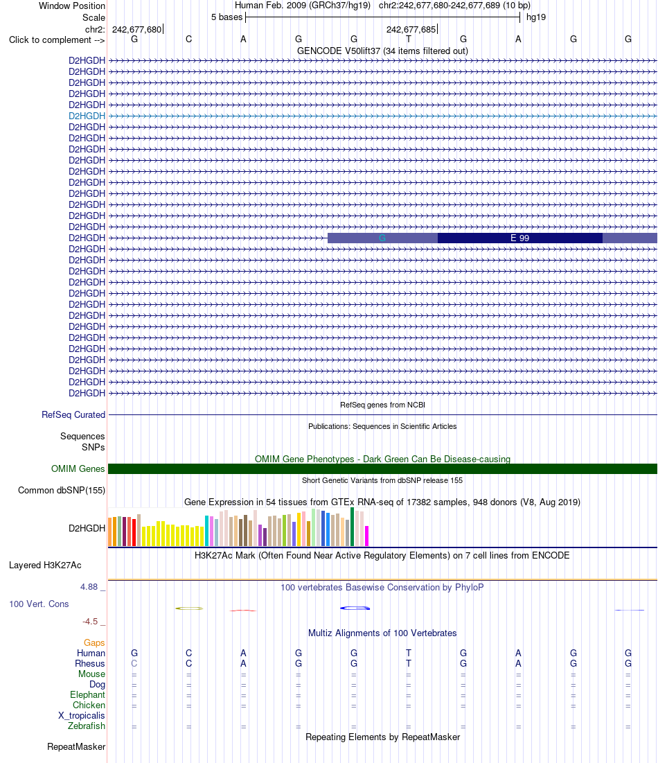
Task: Click the dark green OMIM Genes bar
Action: (x=382, y=468)
